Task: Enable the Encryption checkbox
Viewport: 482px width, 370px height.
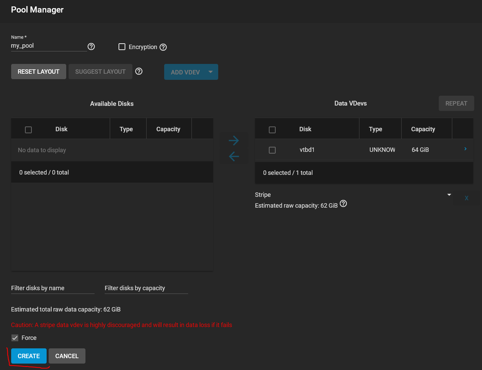Action: pyautogui.click(x=122, y=47)
